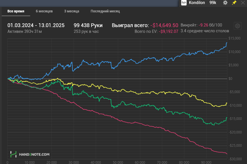Click the Kondilon player name

197,3
